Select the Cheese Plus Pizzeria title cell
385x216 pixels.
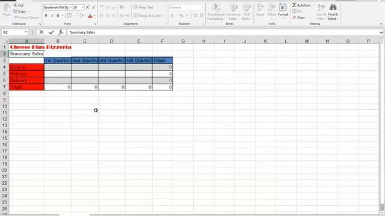coord(26,47)
